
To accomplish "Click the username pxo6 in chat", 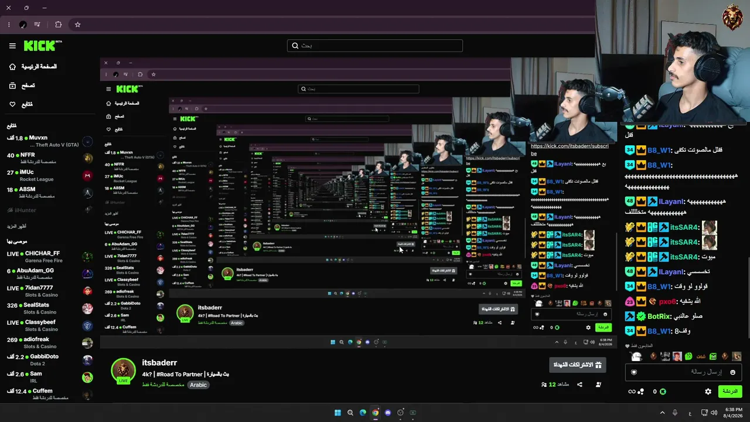I will (x=667, y=301).
